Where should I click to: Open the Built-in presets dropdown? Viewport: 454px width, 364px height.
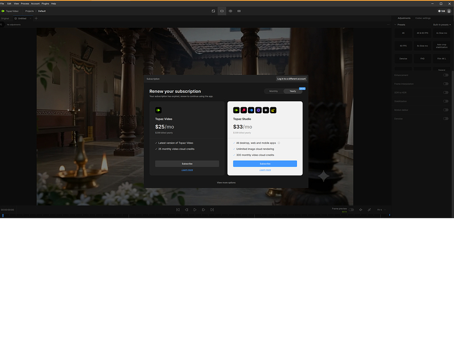tap(442, 25)
